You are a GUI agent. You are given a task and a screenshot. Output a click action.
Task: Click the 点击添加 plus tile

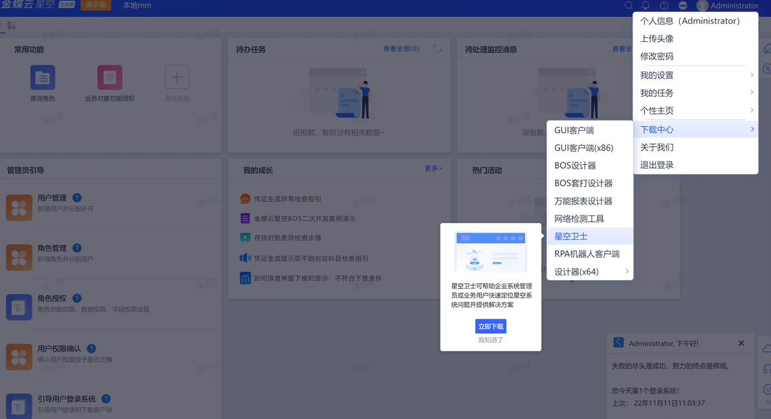point(177,77)
